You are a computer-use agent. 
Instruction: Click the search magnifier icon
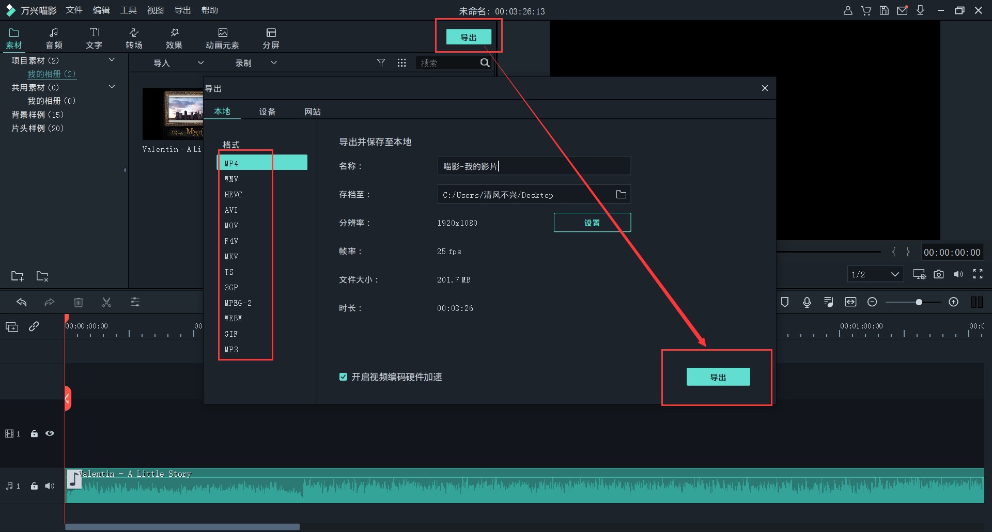click(485, 62)
